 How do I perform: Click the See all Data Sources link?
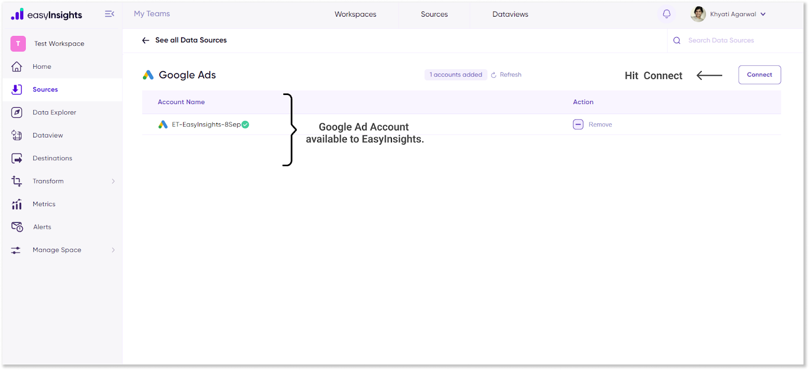[191, 40]
